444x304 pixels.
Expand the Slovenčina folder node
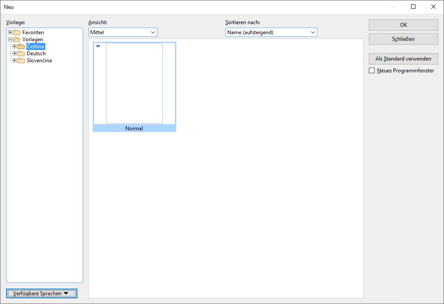[15, 61]
